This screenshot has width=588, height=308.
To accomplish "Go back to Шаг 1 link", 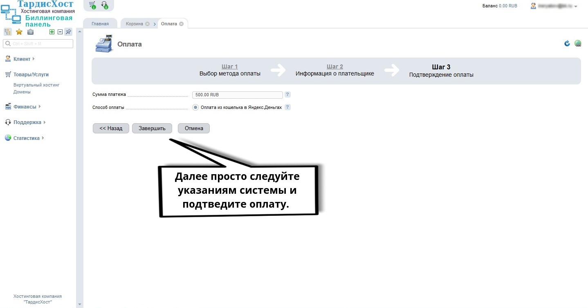I will [230, 66].
